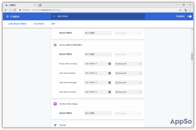Click the site info icon before Chrome
196x130 pixels.
point(20,10)
